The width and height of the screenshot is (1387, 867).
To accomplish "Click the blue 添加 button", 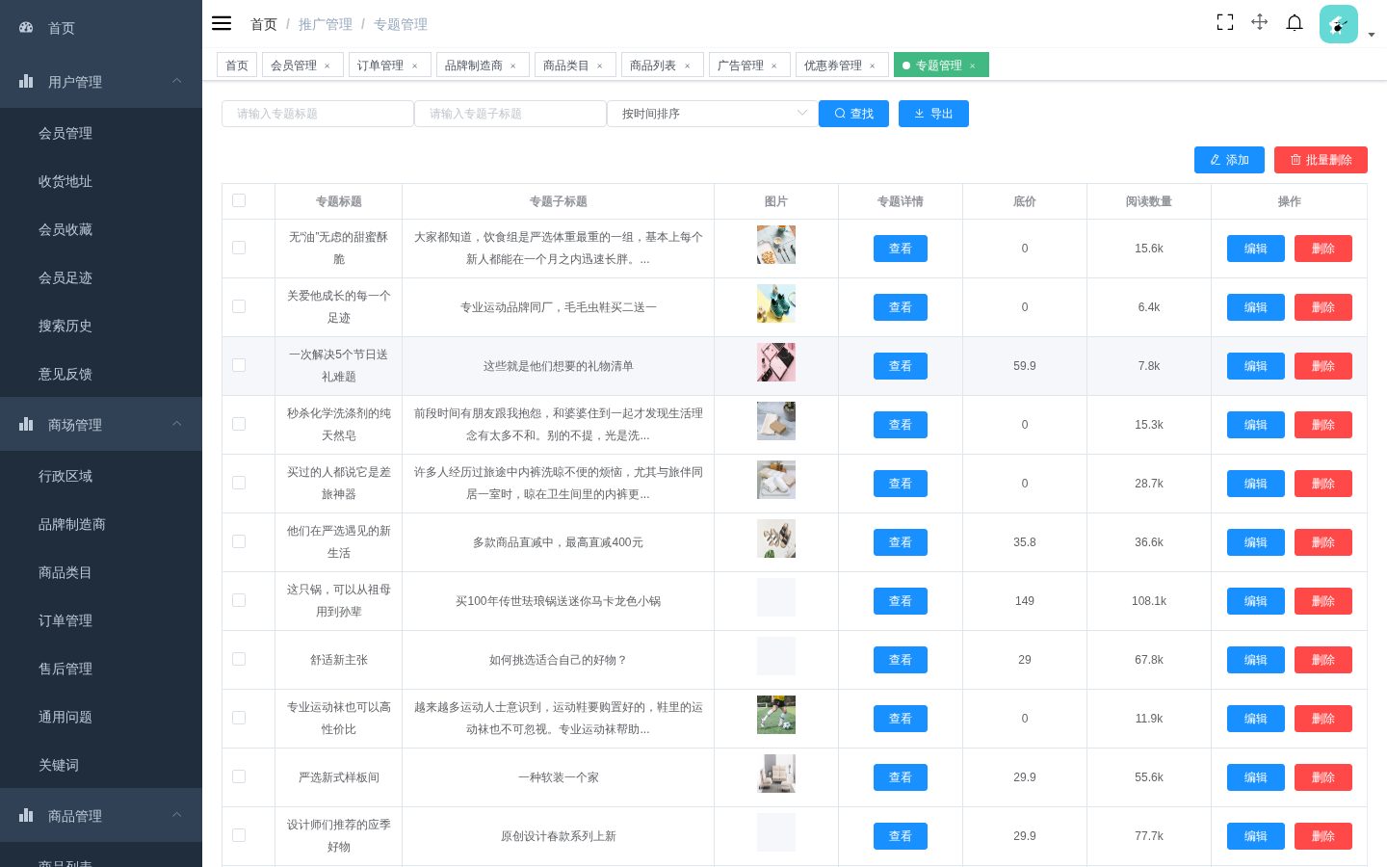I will [1229, 160].
